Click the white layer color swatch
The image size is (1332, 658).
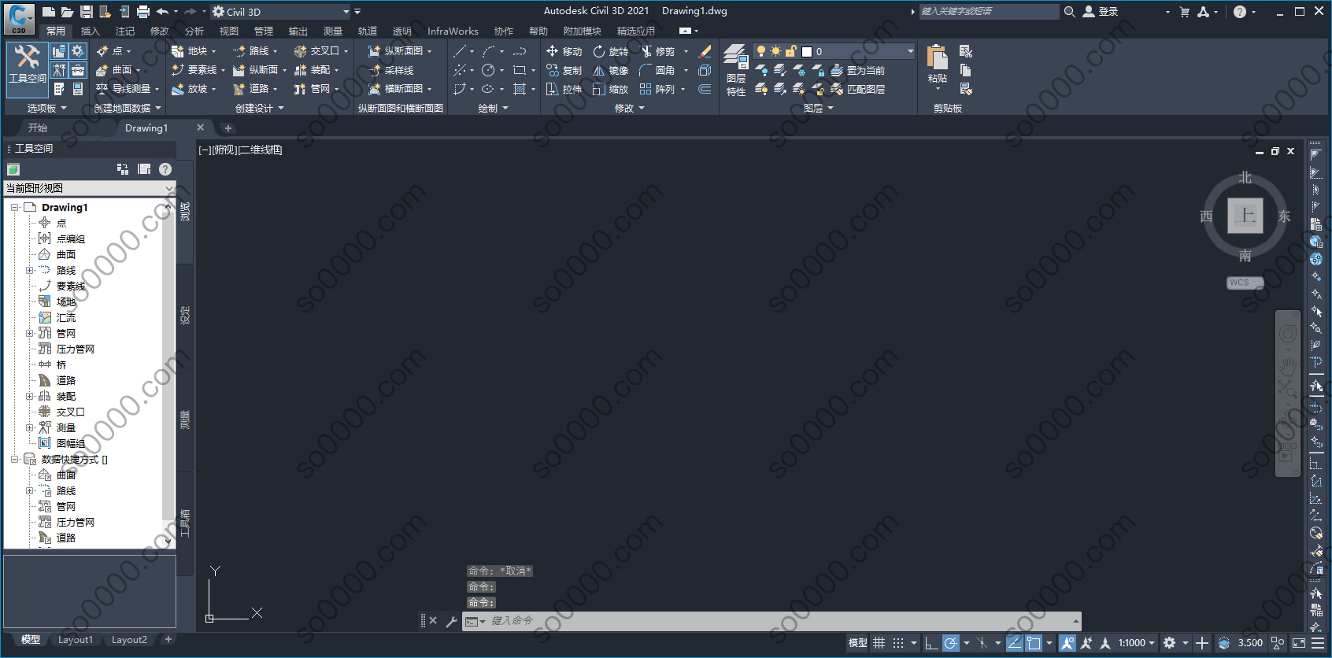(807, 51)
